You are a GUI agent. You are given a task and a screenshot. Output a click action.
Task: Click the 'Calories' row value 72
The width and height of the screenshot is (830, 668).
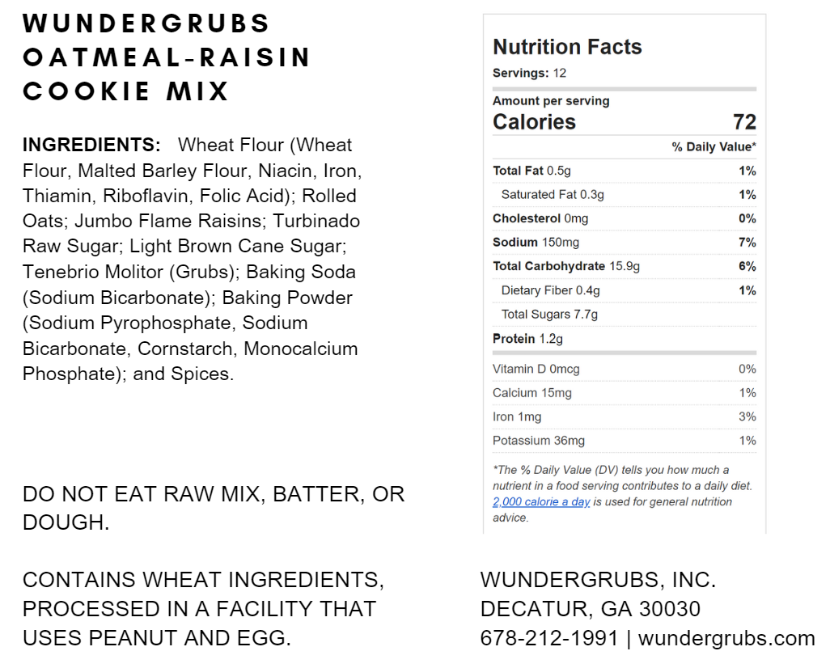pyautogui.click(x=743, y=122)
